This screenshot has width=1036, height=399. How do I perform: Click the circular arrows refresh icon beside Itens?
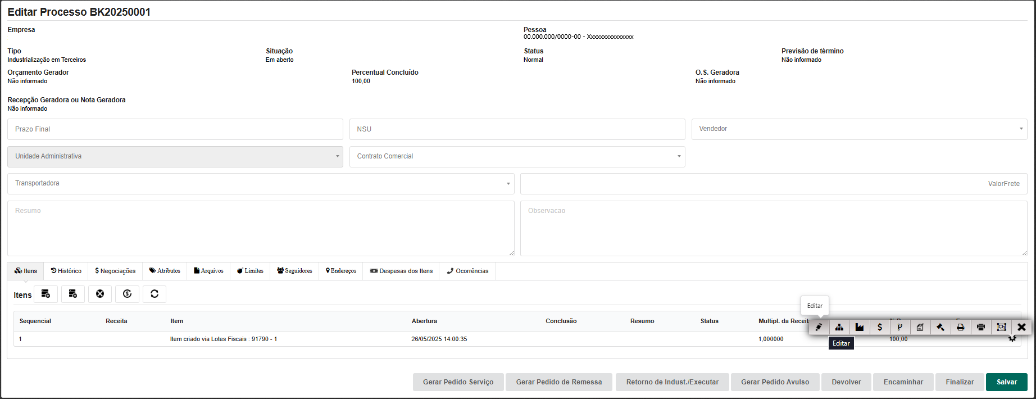[155, 294]
